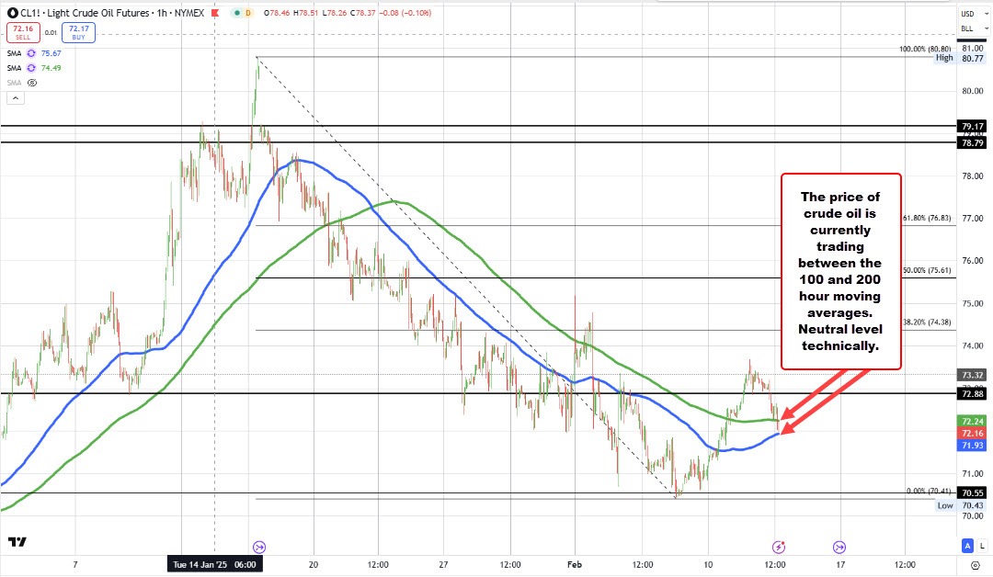
Task: Click the Feb label on time axis
Action: click(x=575, y=564)
